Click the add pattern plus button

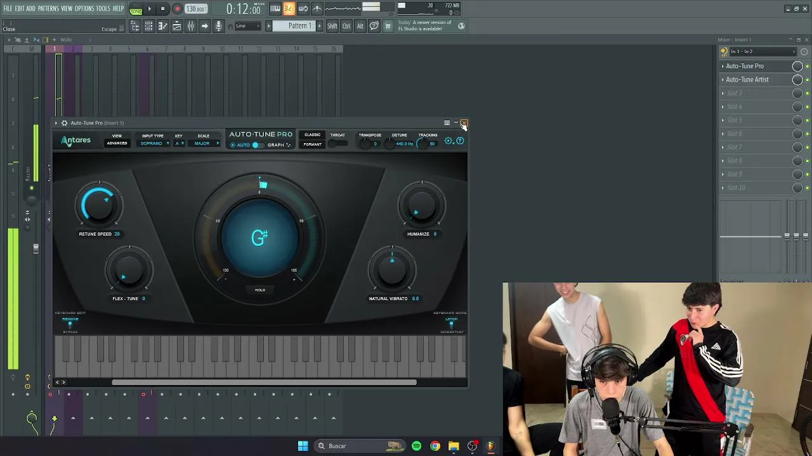pyautogui.click(x=318, y=26)
